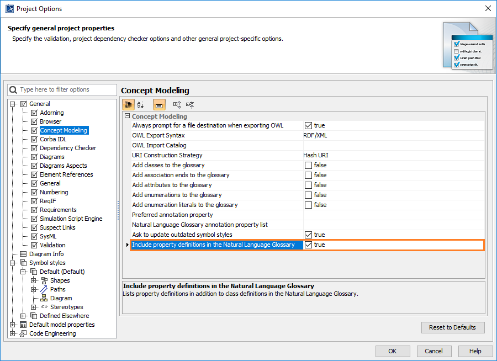497x361 pixels.
Task: Select the Shapes icon under Default
Action: pos(44,280)
